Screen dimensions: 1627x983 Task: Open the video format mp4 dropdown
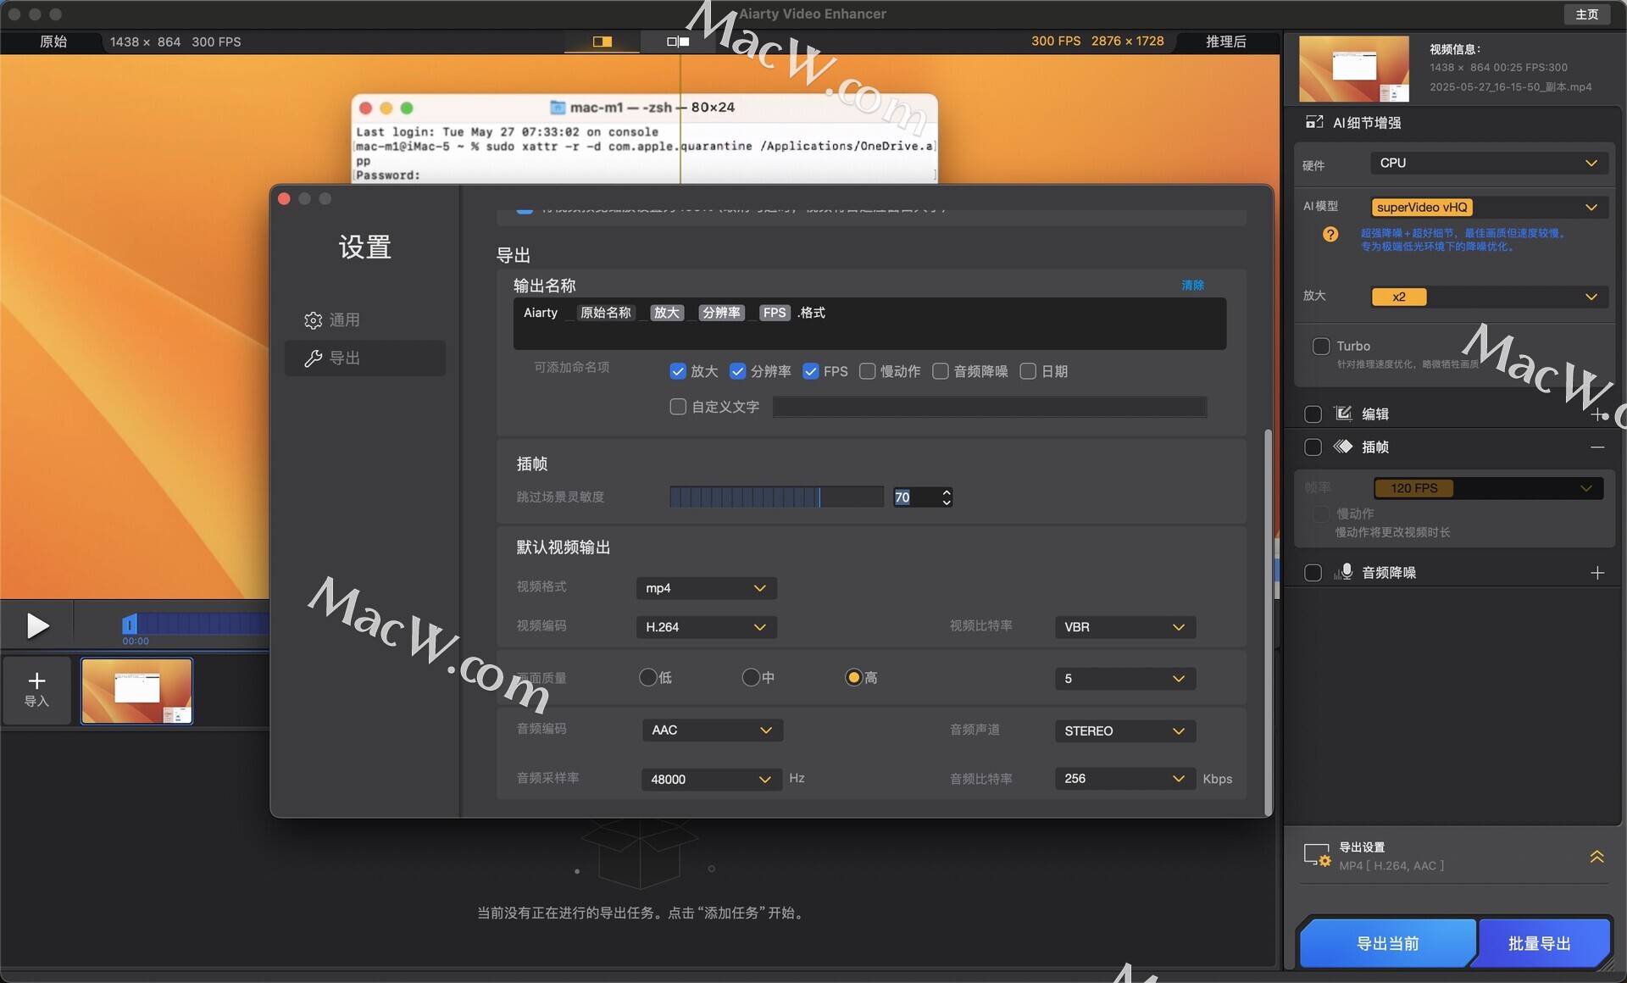[706, 588]
